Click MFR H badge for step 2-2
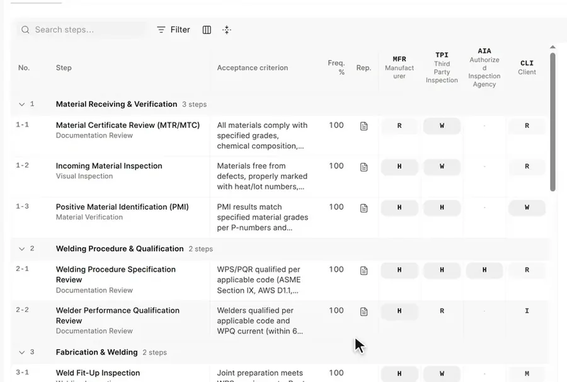The image size is (567, 382). click(x=399, y=311)
